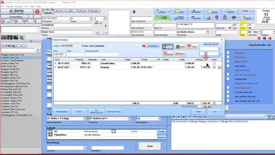Viewport: 275px width, 155px height.
Task: Click the Afskriv write-off button
Action: click(180, 53)
